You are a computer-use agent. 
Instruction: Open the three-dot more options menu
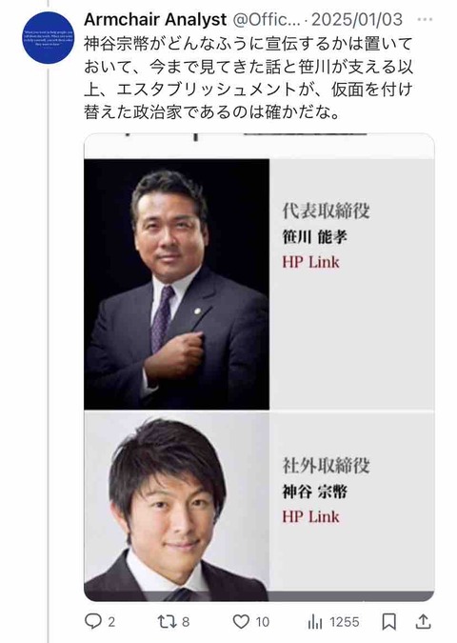(425, 19)
